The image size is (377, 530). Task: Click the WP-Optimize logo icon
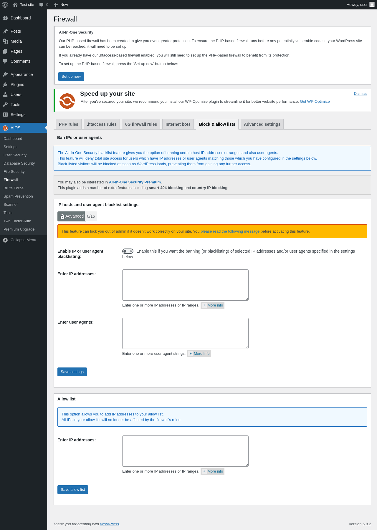pos(67,101)
